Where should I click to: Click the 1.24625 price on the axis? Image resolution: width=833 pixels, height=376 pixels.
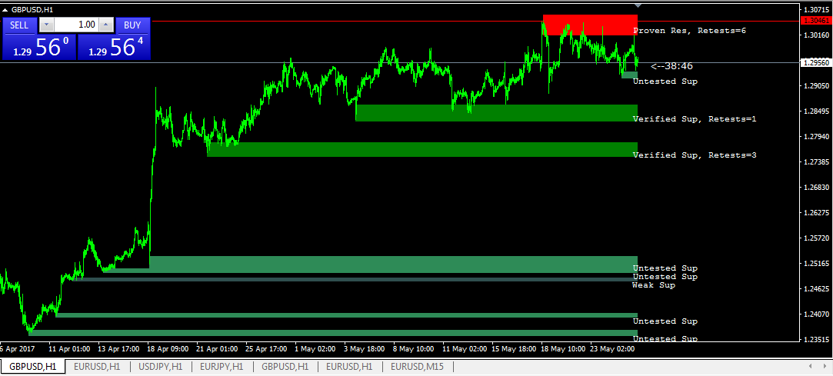(816, 289)
